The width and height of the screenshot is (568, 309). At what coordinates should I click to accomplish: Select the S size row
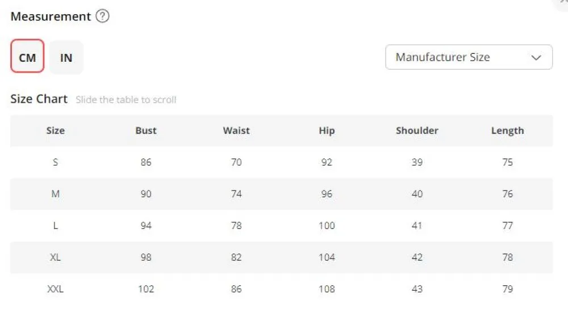282,162
